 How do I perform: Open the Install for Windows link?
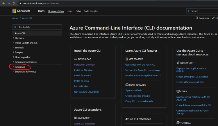coord(84,70)
